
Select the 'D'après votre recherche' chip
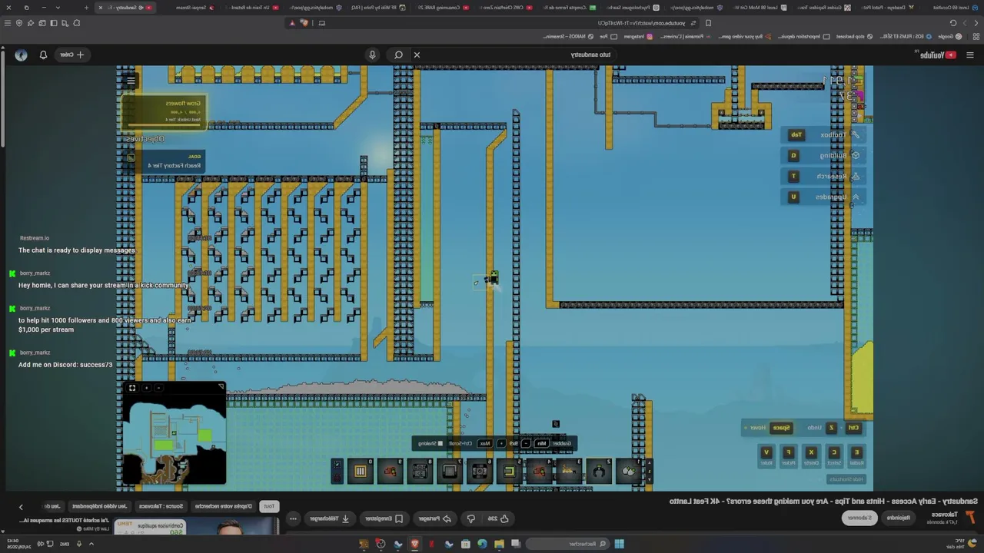point(222,506)
